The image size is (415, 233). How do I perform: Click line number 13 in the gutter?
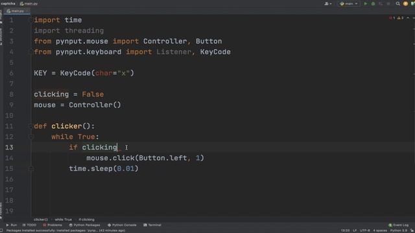9,148
